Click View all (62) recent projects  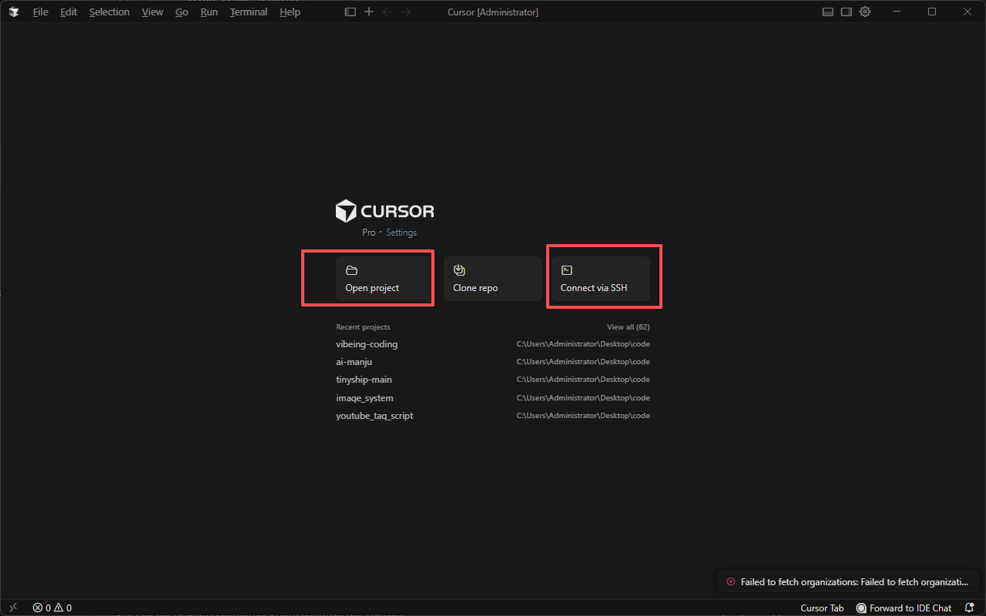629,327
